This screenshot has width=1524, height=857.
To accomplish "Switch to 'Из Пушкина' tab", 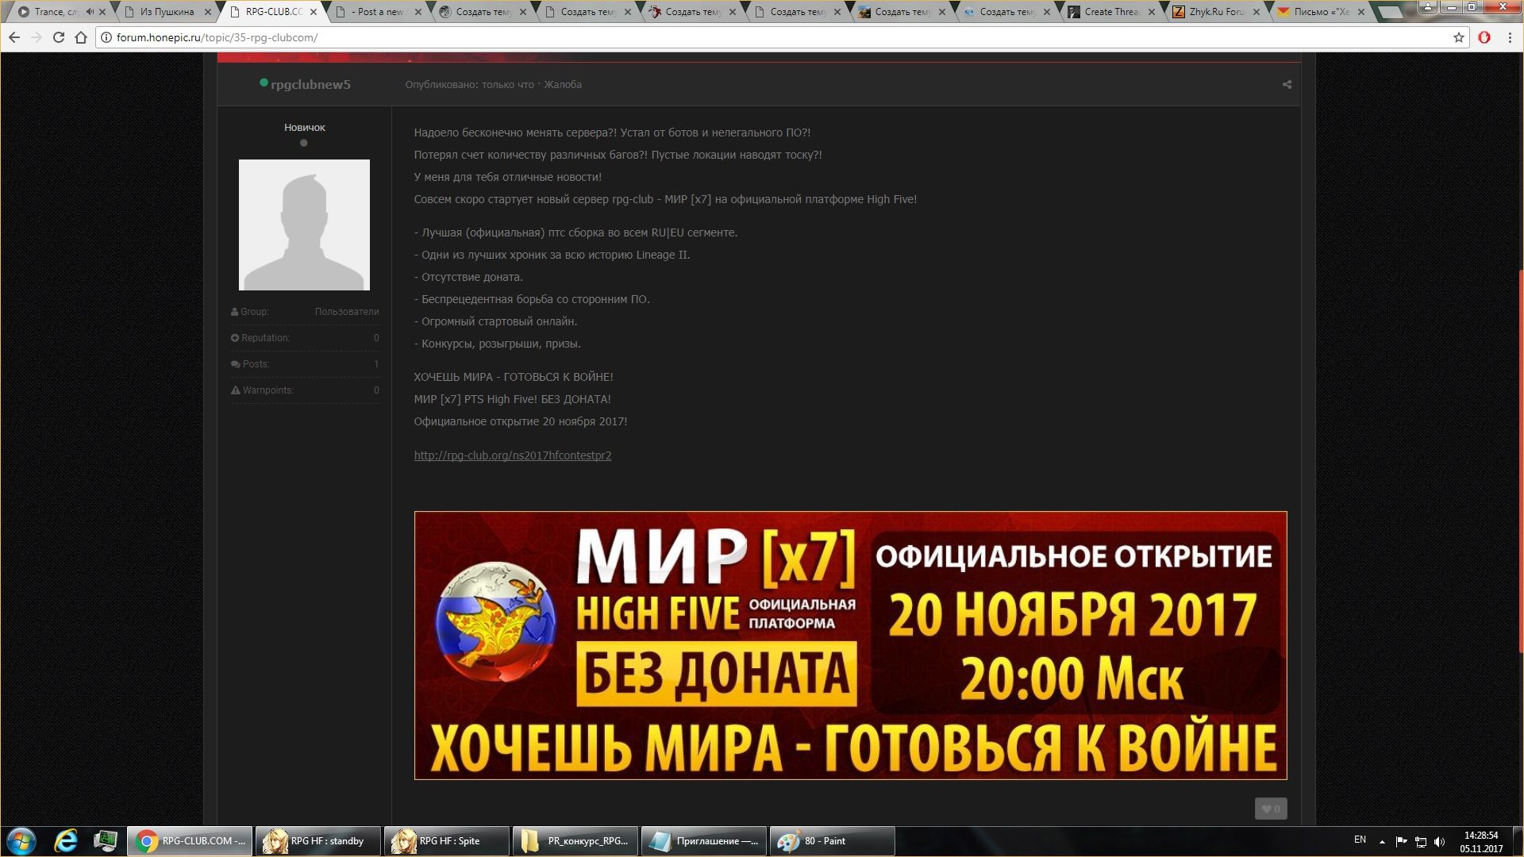I will click(x=167, y=12).
